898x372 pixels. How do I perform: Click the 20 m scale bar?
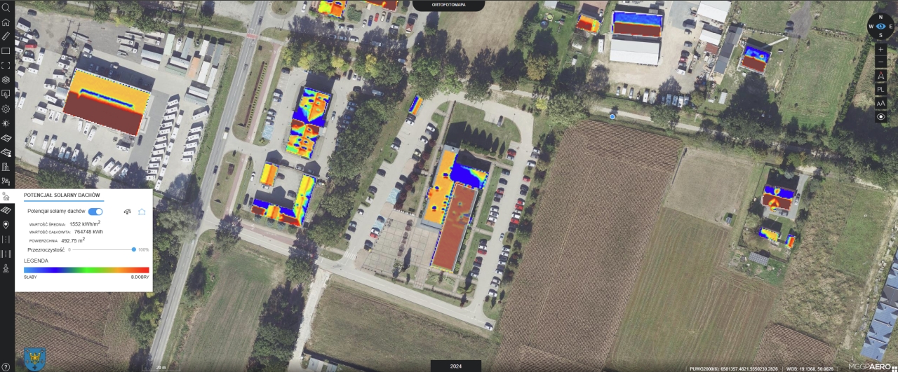161,367
